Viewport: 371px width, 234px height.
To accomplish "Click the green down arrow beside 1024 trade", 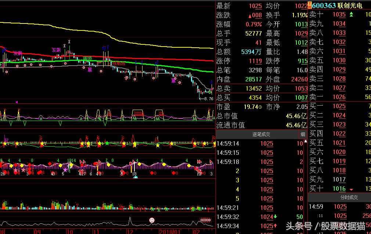I will pos(275,217).
